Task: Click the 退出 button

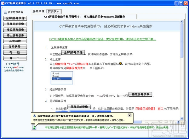Action: pyautogui.click(x=15, y=58)
